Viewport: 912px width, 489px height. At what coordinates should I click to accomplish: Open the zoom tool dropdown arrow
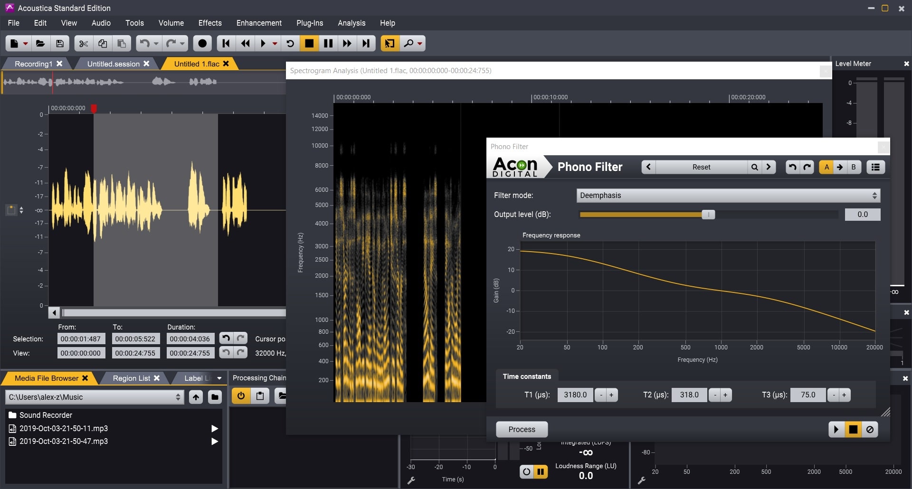click(420, 43)
